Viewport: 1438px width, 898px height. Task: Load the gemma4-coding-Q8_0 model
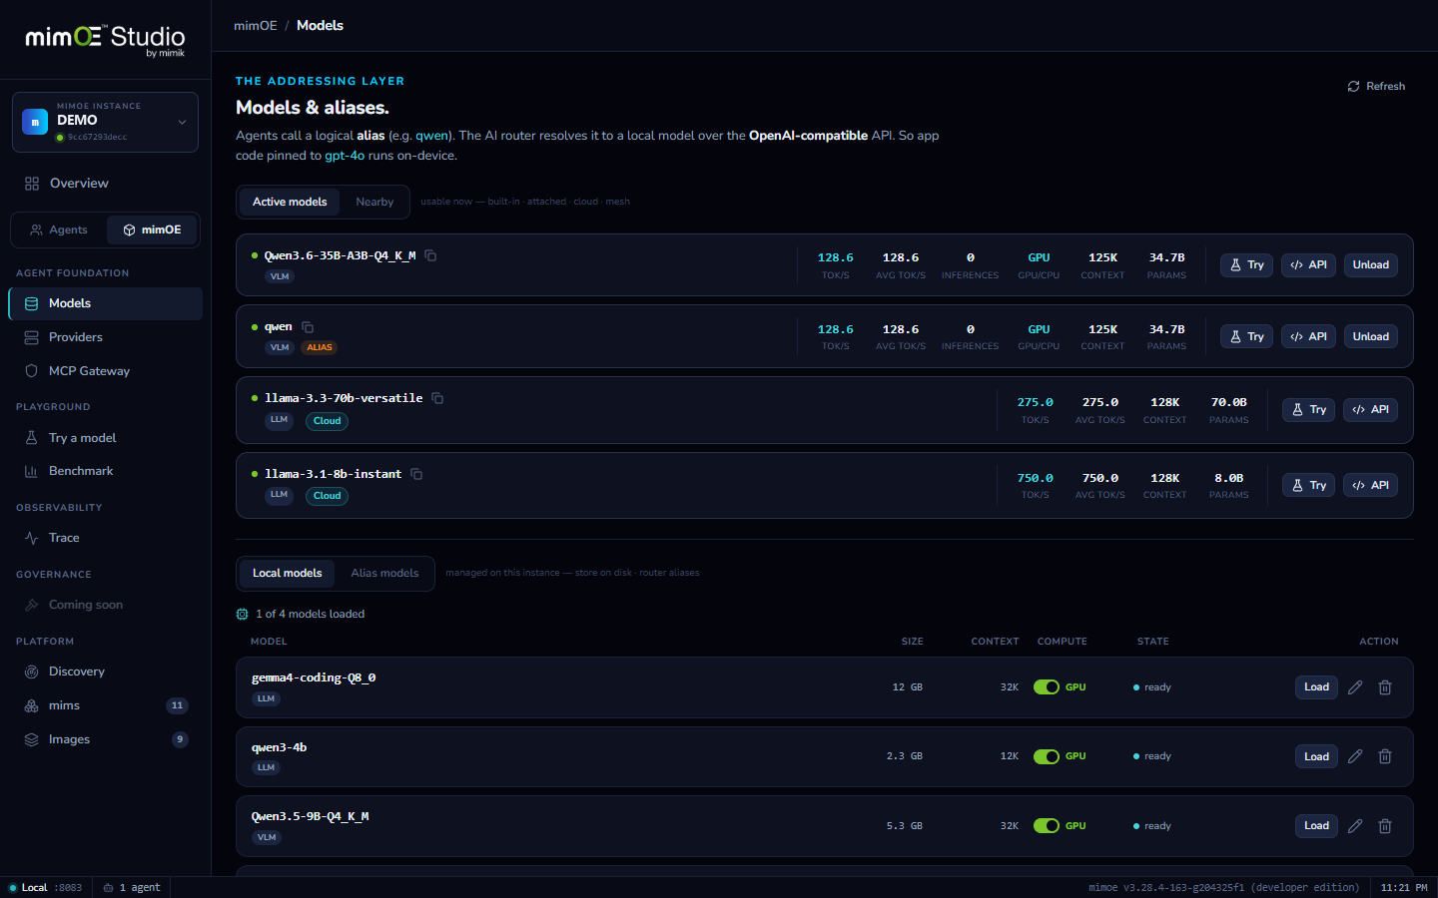click(x=1316, y=687)
